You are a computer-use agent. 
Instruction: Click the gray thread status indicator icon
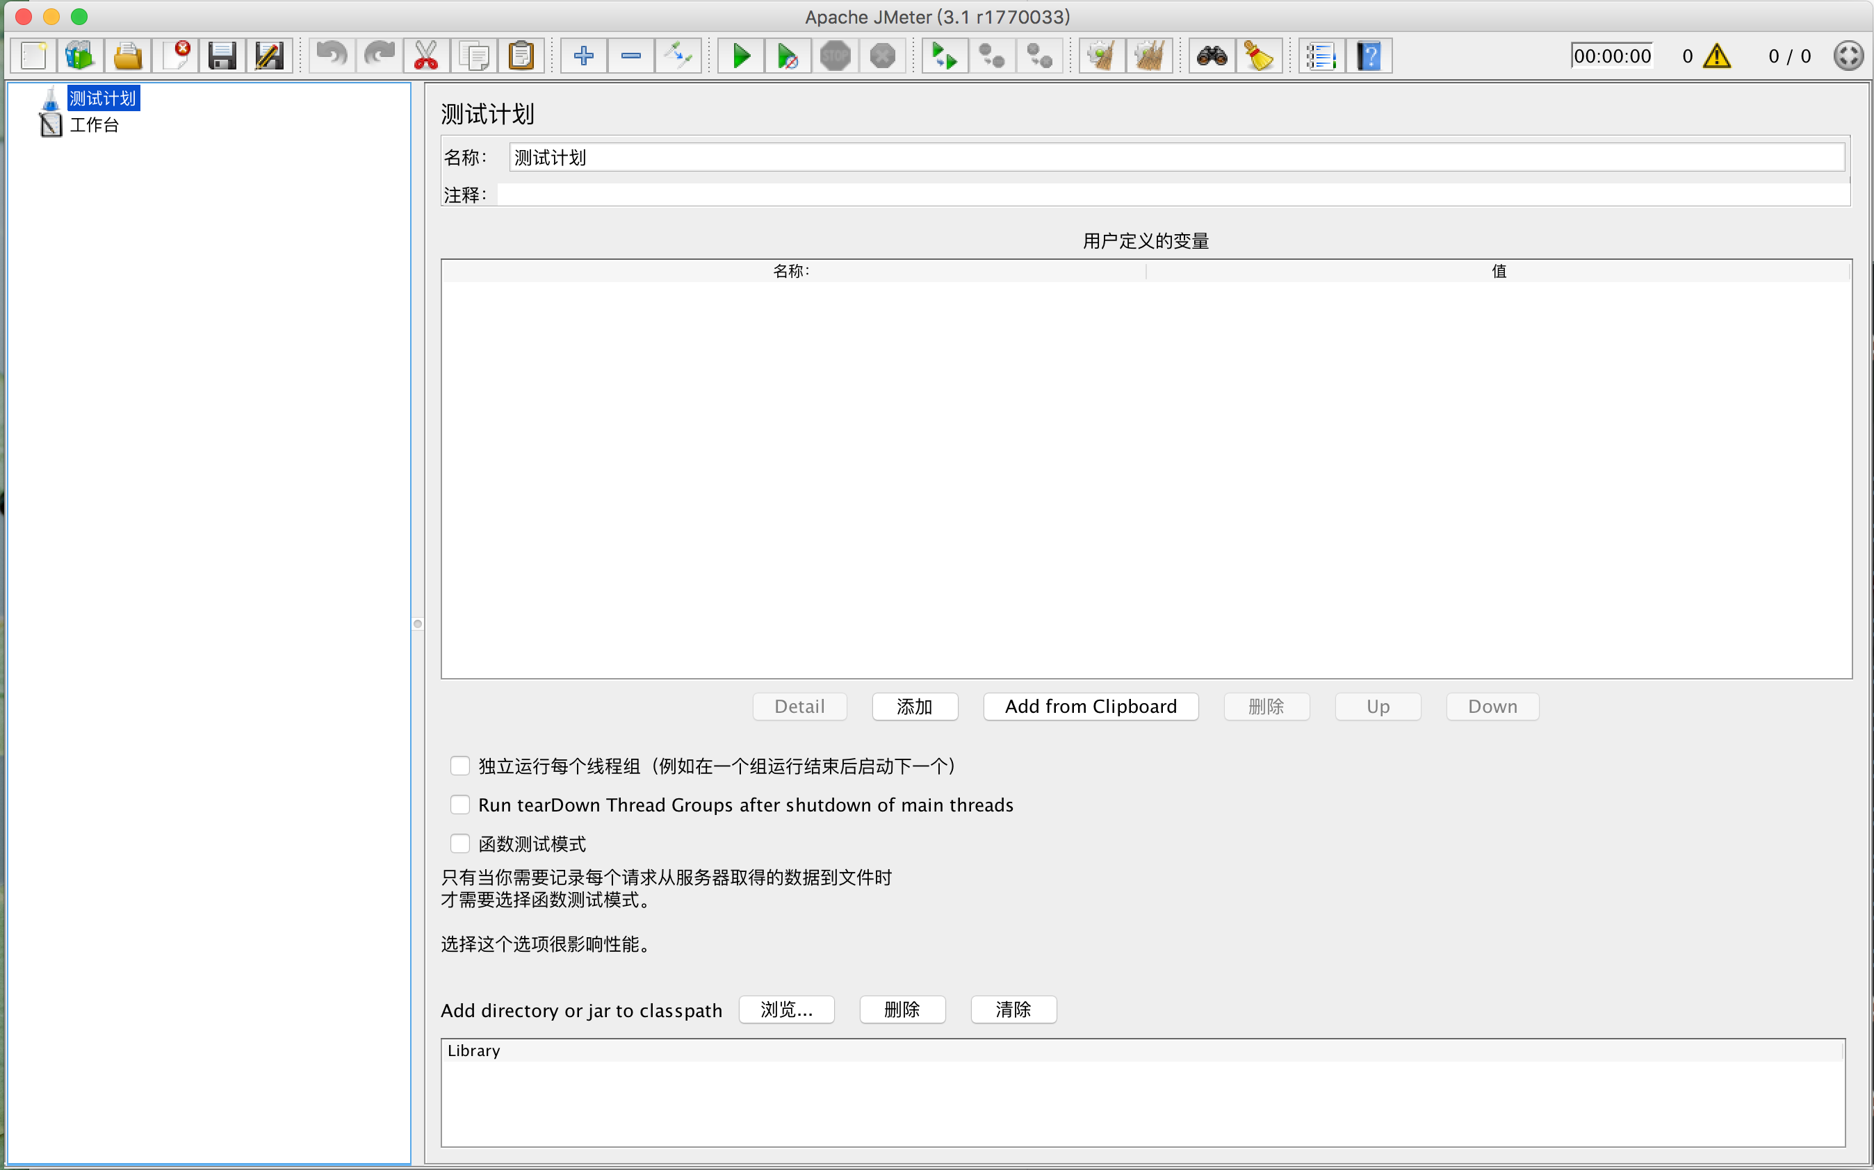coord(1848,56)
